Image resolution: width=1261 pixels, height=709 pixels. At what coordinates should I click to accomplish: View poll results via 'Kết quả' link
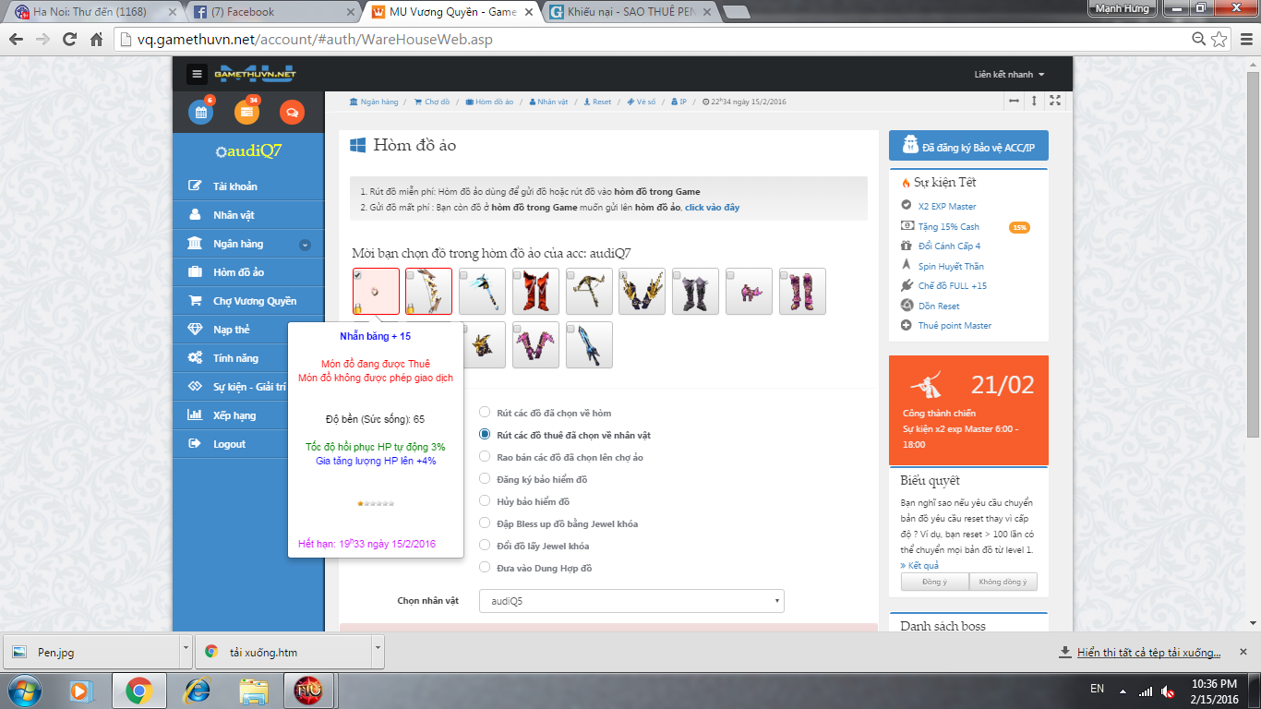click(919, 565)
